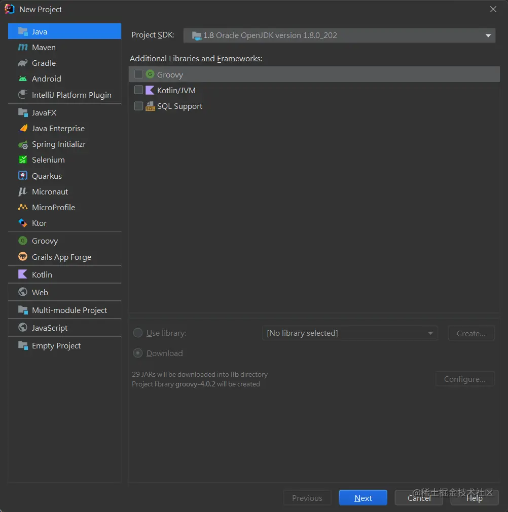Click the Grails App Forge icon
508x512 pixels.
(x=23, y=257)
